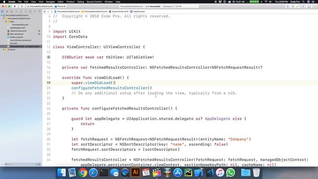Open the Symbol navigator tab
Image resolution: width=318 pixels, height=179 pixels.
pos(11,11)
